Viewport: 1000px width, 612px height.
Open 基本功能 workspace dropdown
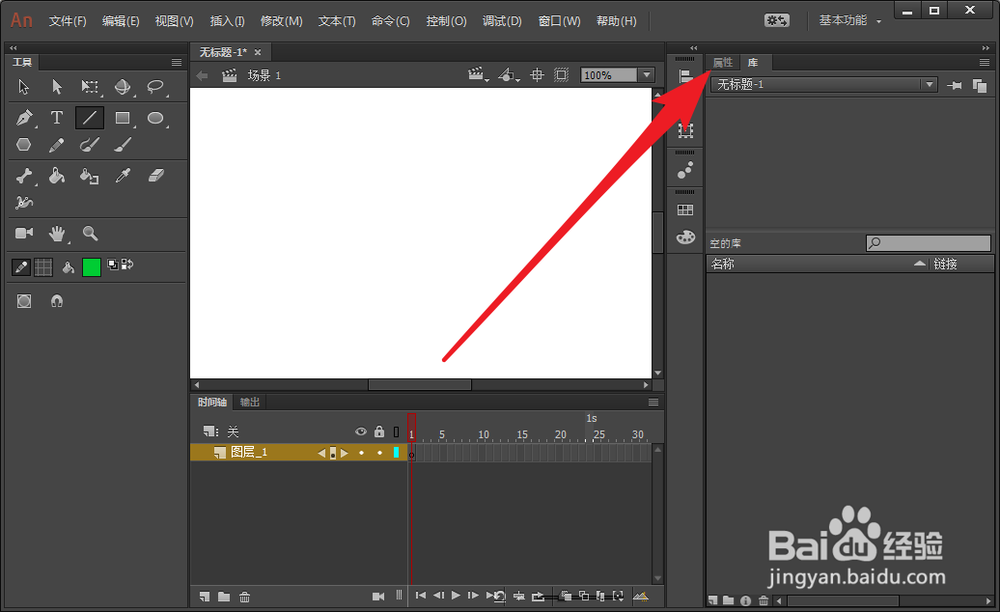[850, 20]
